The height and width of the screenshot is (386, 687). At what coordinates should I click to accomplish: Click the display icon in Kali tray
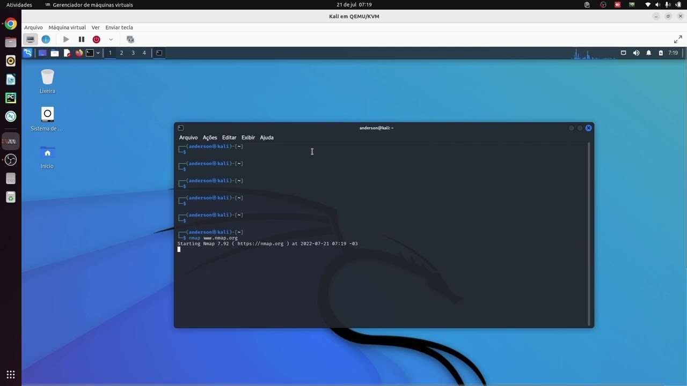(623, 53)
